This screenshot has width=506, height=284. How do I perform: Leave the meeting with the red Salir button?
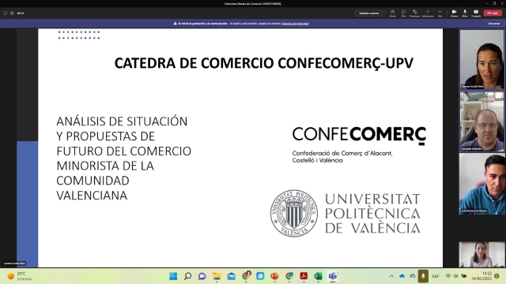pyautogui.click(x=493, y=13)
